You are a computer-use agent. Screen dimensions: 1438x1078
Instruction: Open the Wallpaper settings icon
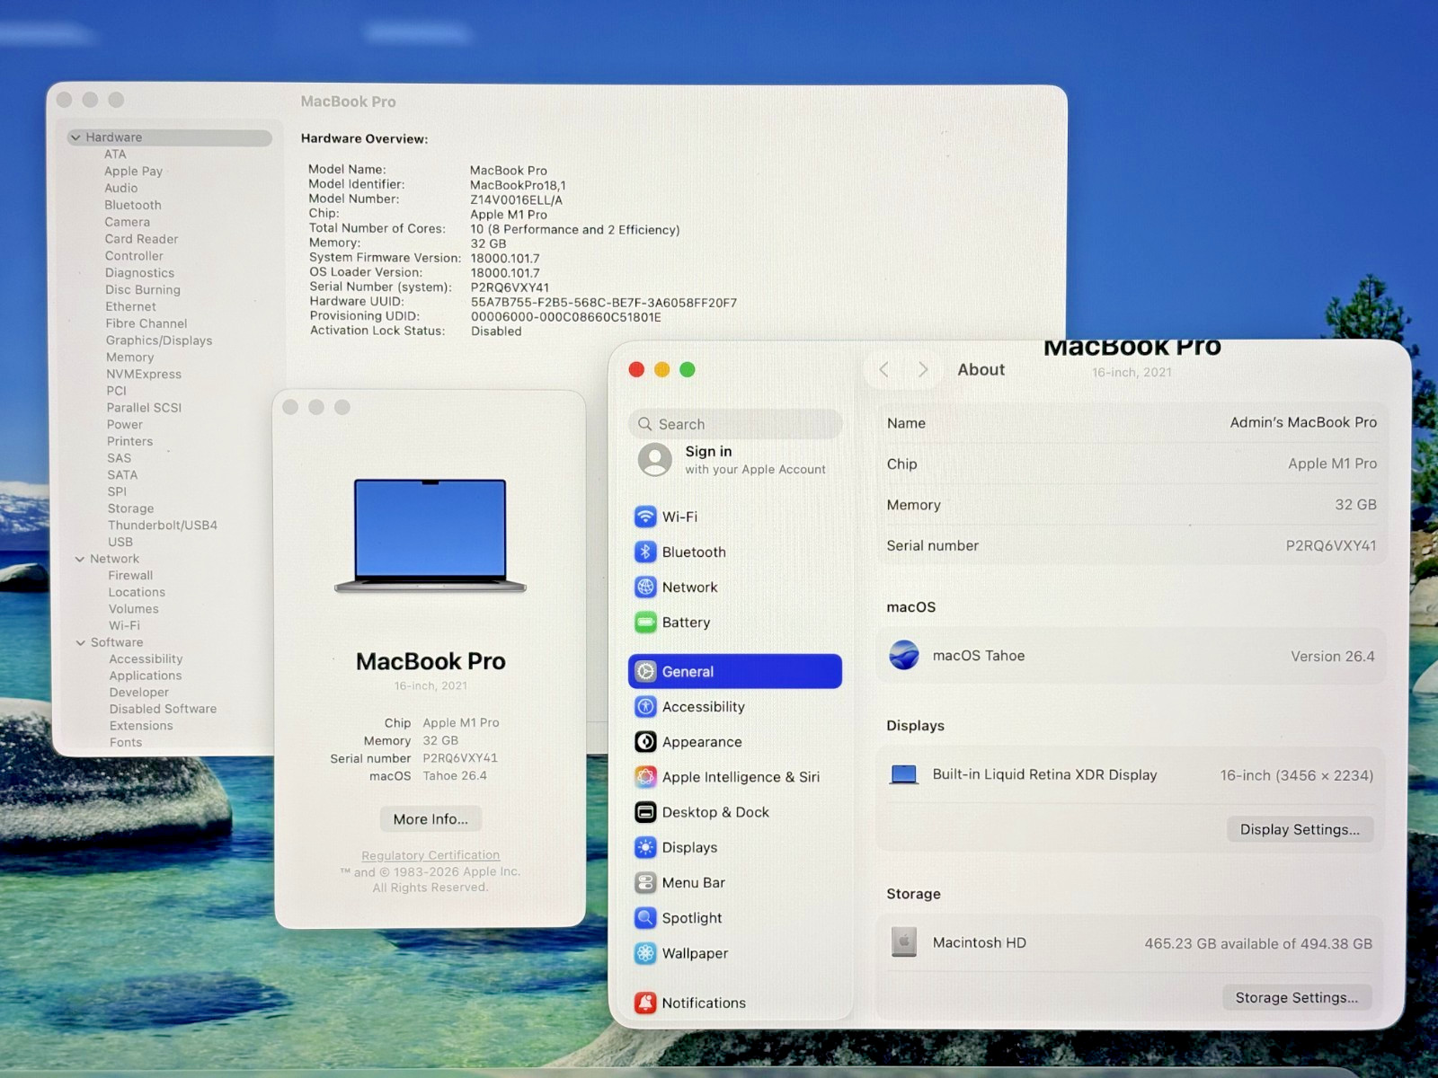[x=645, y=953]
